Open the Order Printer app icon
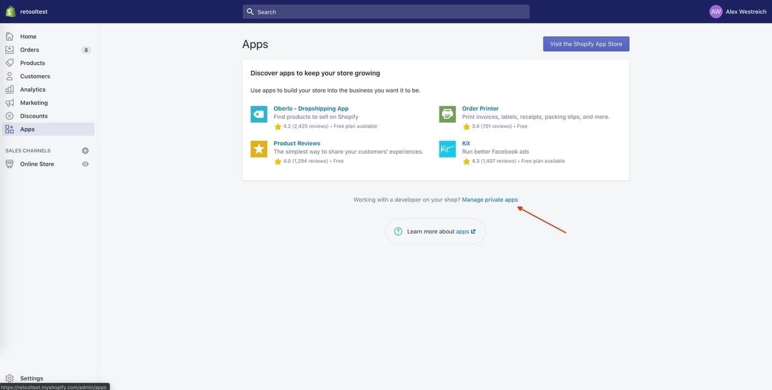Screen dimensions: 772x390 tap(447, 114)
